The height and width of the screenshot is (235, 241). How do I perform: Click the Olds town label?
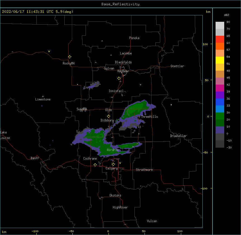108,110
